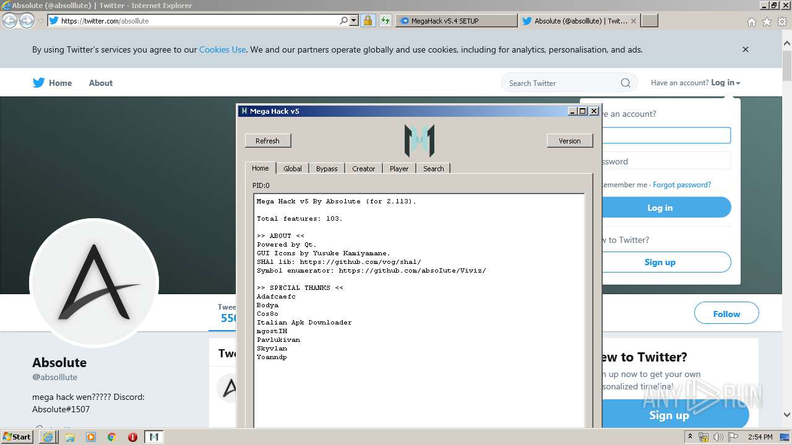Click the page refresh icon in Internet Explorer
The width and height of the screenshot is (792, 445).
[385, 20]
